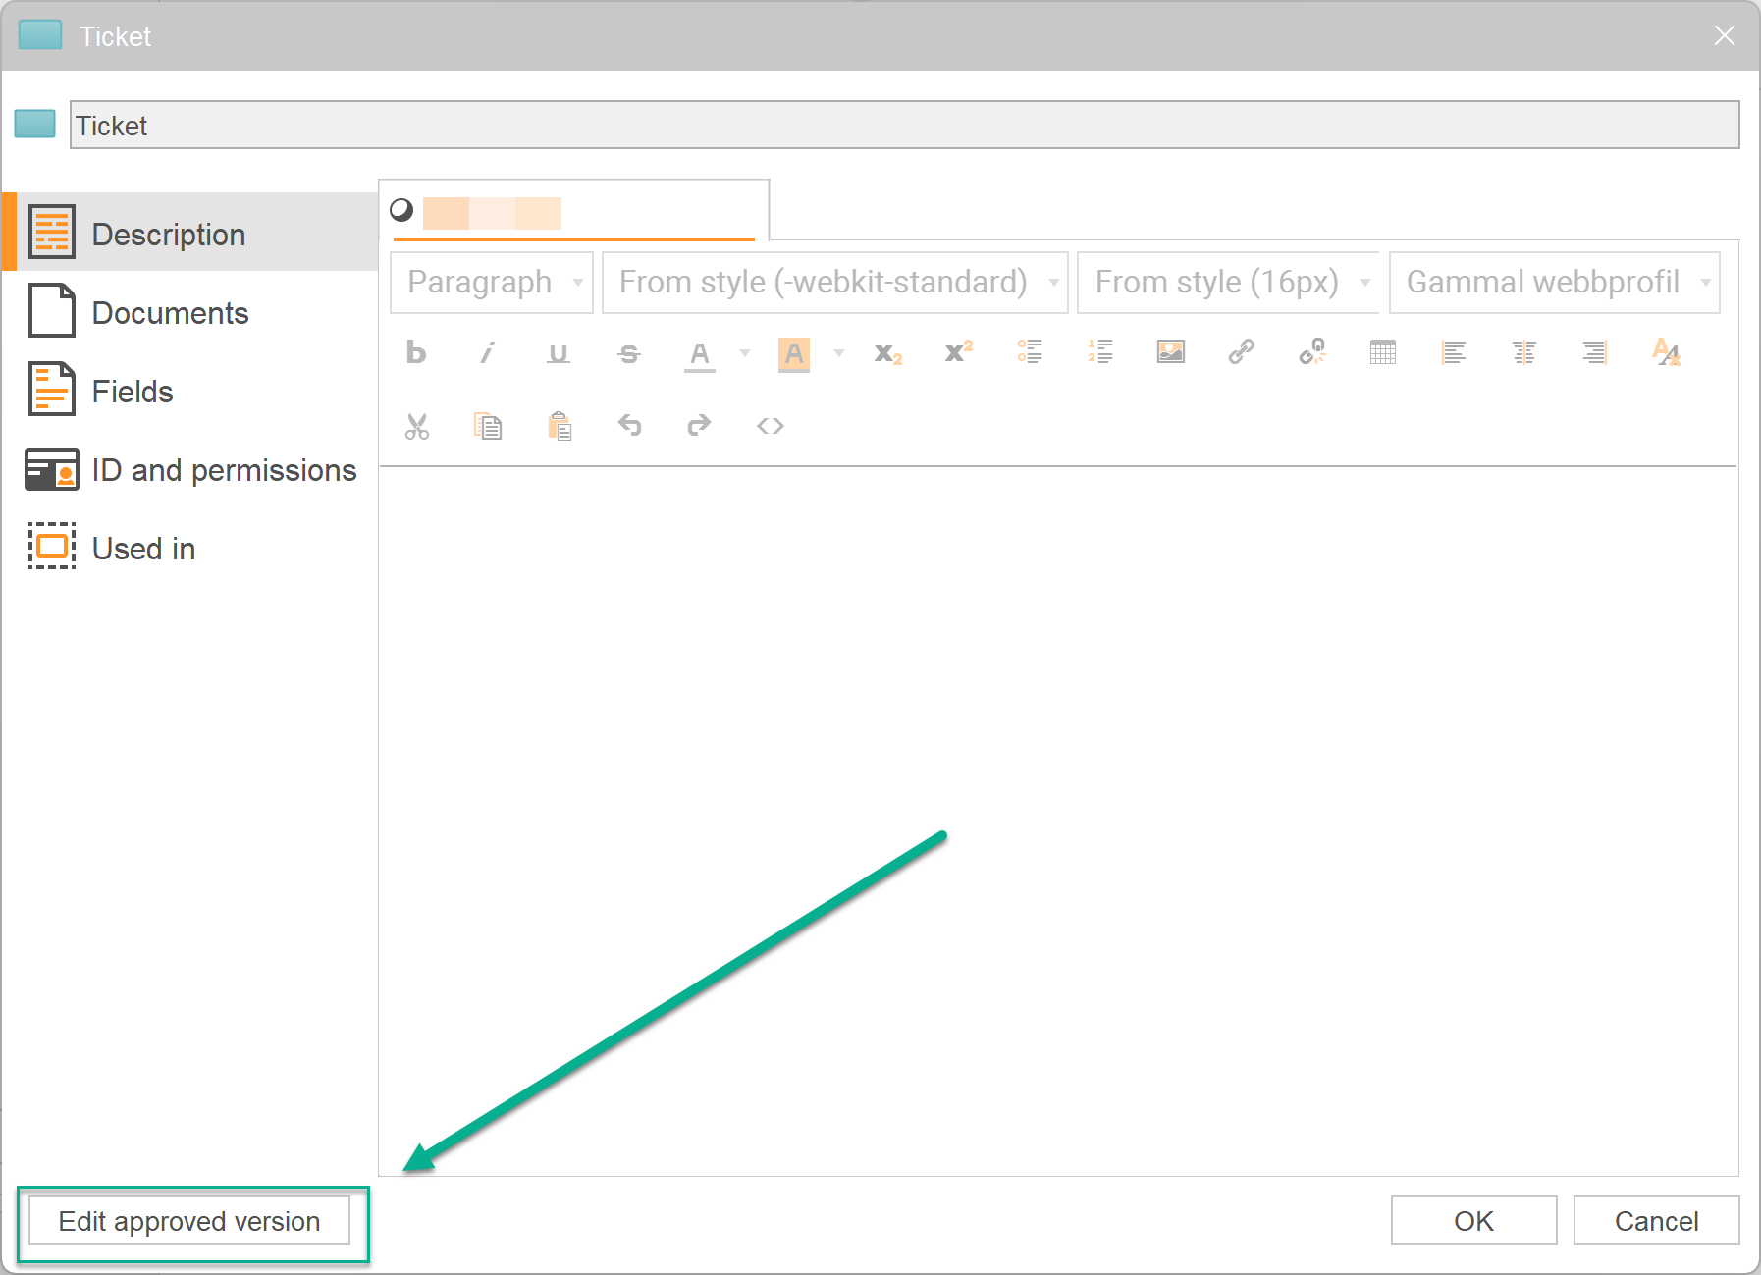Apply bold formatting in the editor
This screenshot has width=1761, height=1275.
click(x=415, y=353)
